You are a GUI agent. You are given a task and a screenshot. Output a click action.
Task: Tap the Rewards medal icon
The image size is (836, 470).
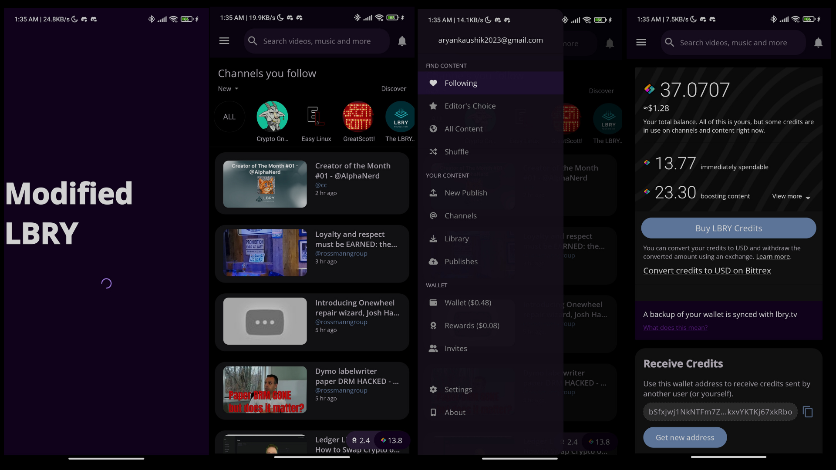[433, 326]
